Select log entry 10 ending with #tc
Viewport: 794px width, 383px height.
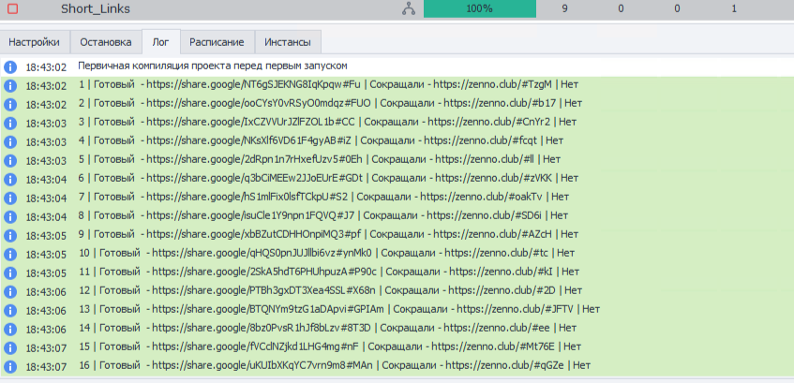point(326,253)
